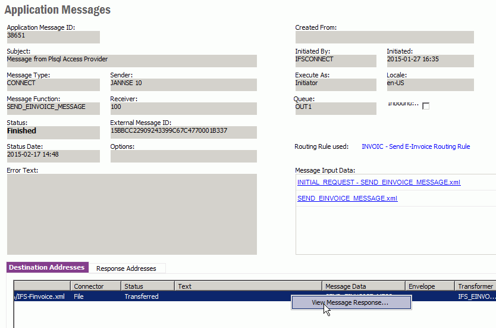Select the Destination Addresses tab
496x328 pixels.
48,268
